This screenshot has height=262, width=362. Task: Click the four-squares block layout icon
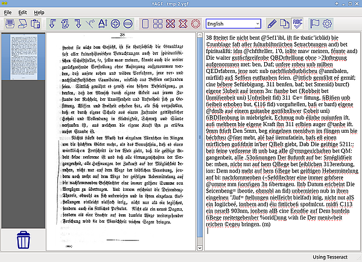158,24
